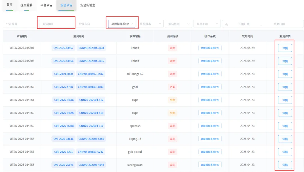Screen dimensions: 304x172
Task: Open the 系统版本 dropdown
Action: [150, 24]
